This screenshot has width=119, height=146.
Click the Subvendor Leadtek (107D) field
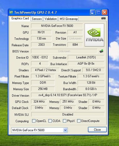[x=86, y=57]
